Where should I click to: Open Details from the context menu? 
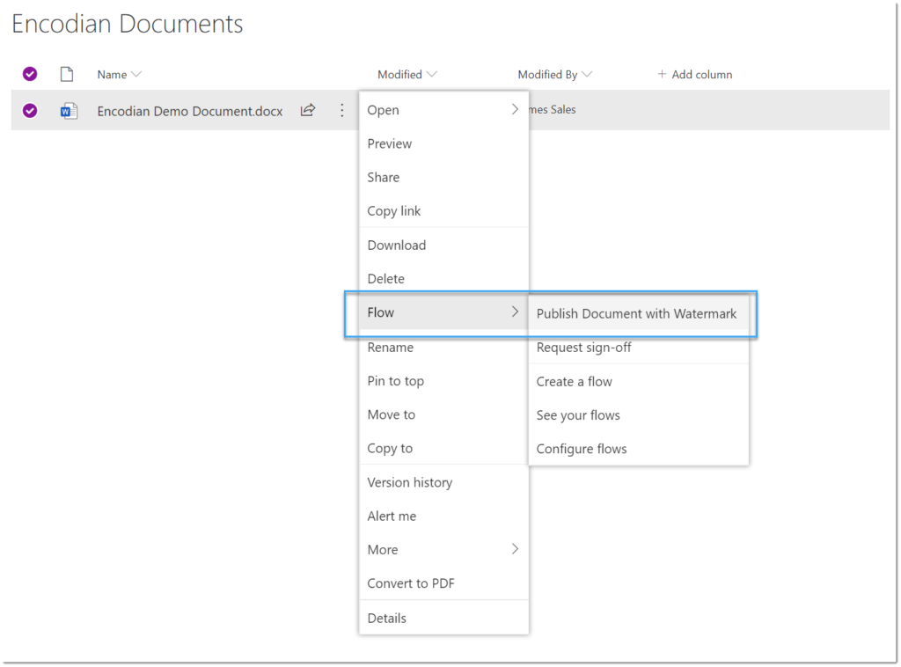click(443, 619)
